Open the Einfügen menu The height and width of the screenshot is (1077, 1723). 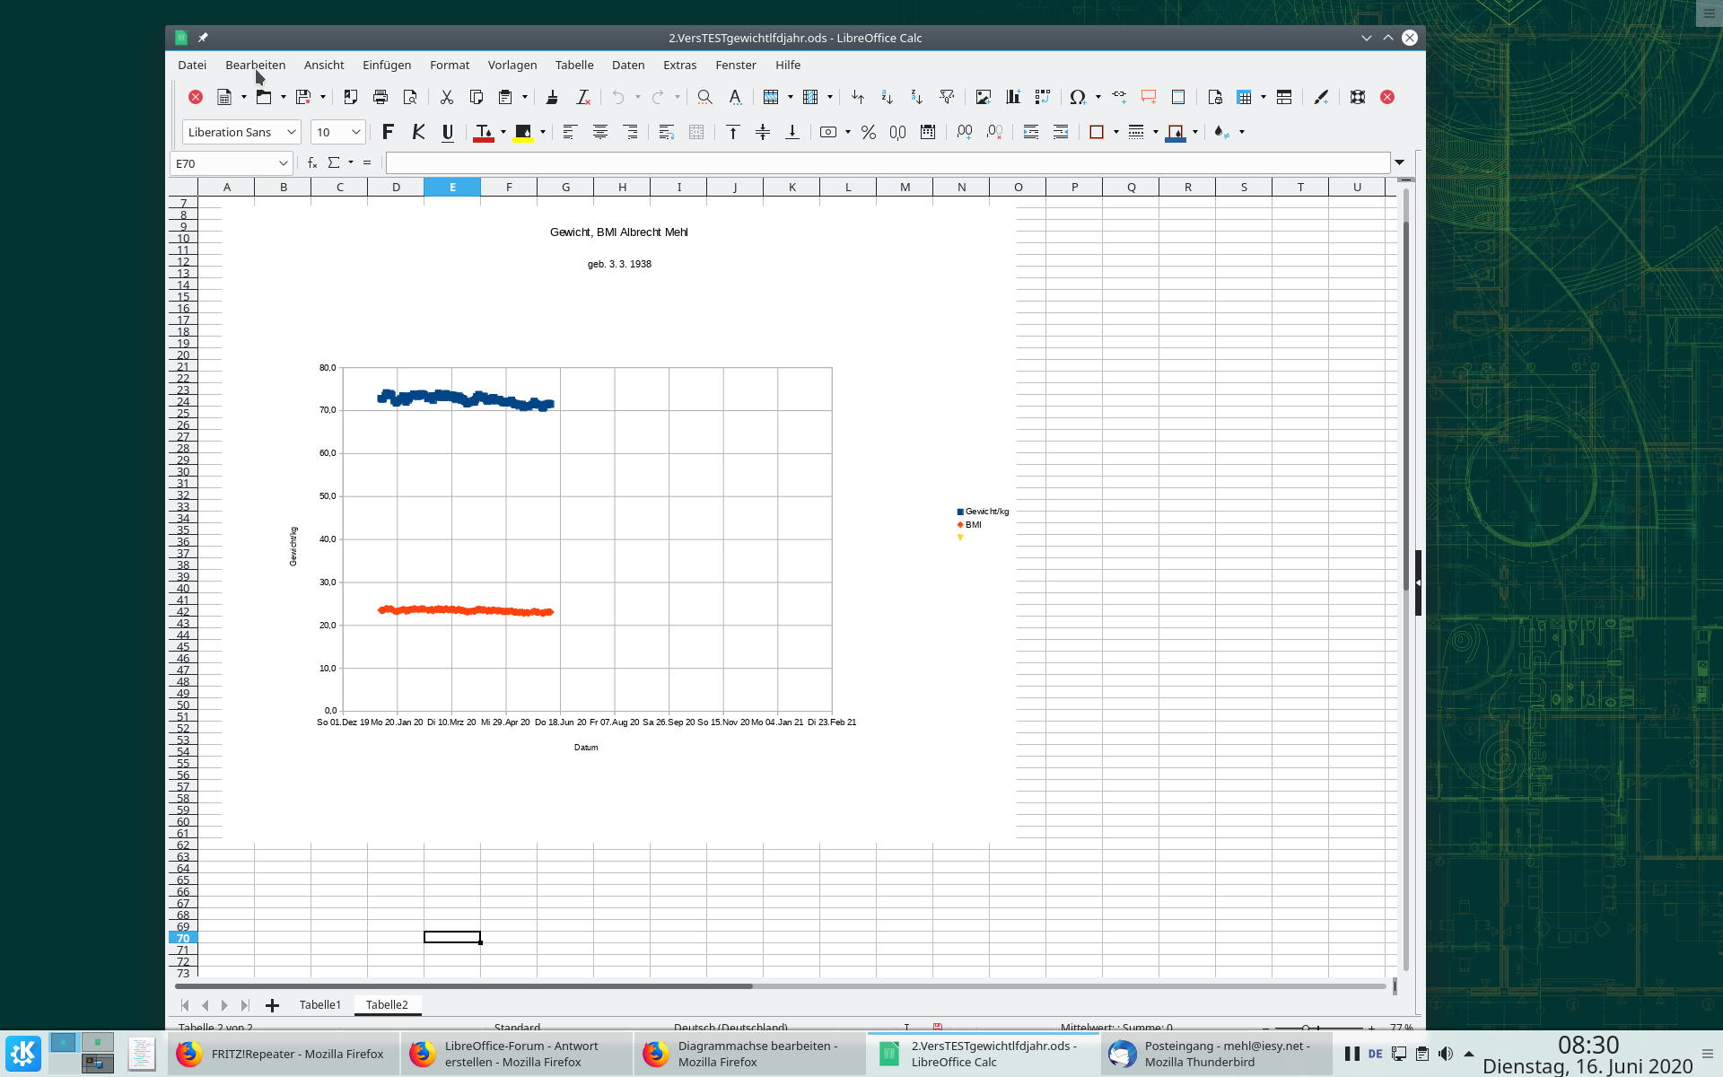click(387, 65)
